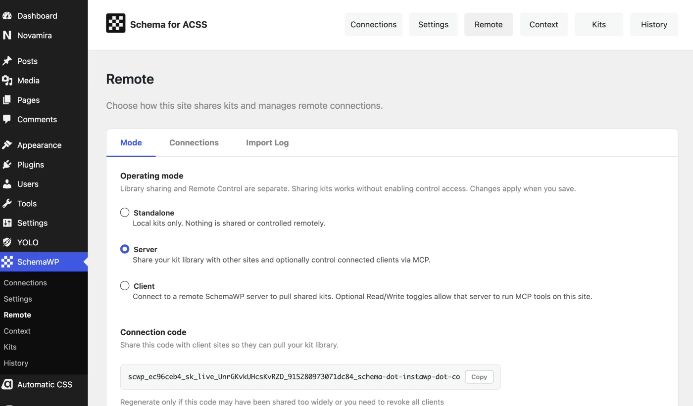
Task: Click the "Local kits only" description text
Action: [x=229, y=223]
